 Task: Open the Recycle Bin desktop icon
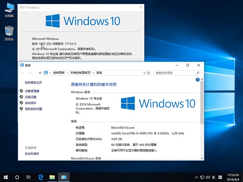(9, 33)
